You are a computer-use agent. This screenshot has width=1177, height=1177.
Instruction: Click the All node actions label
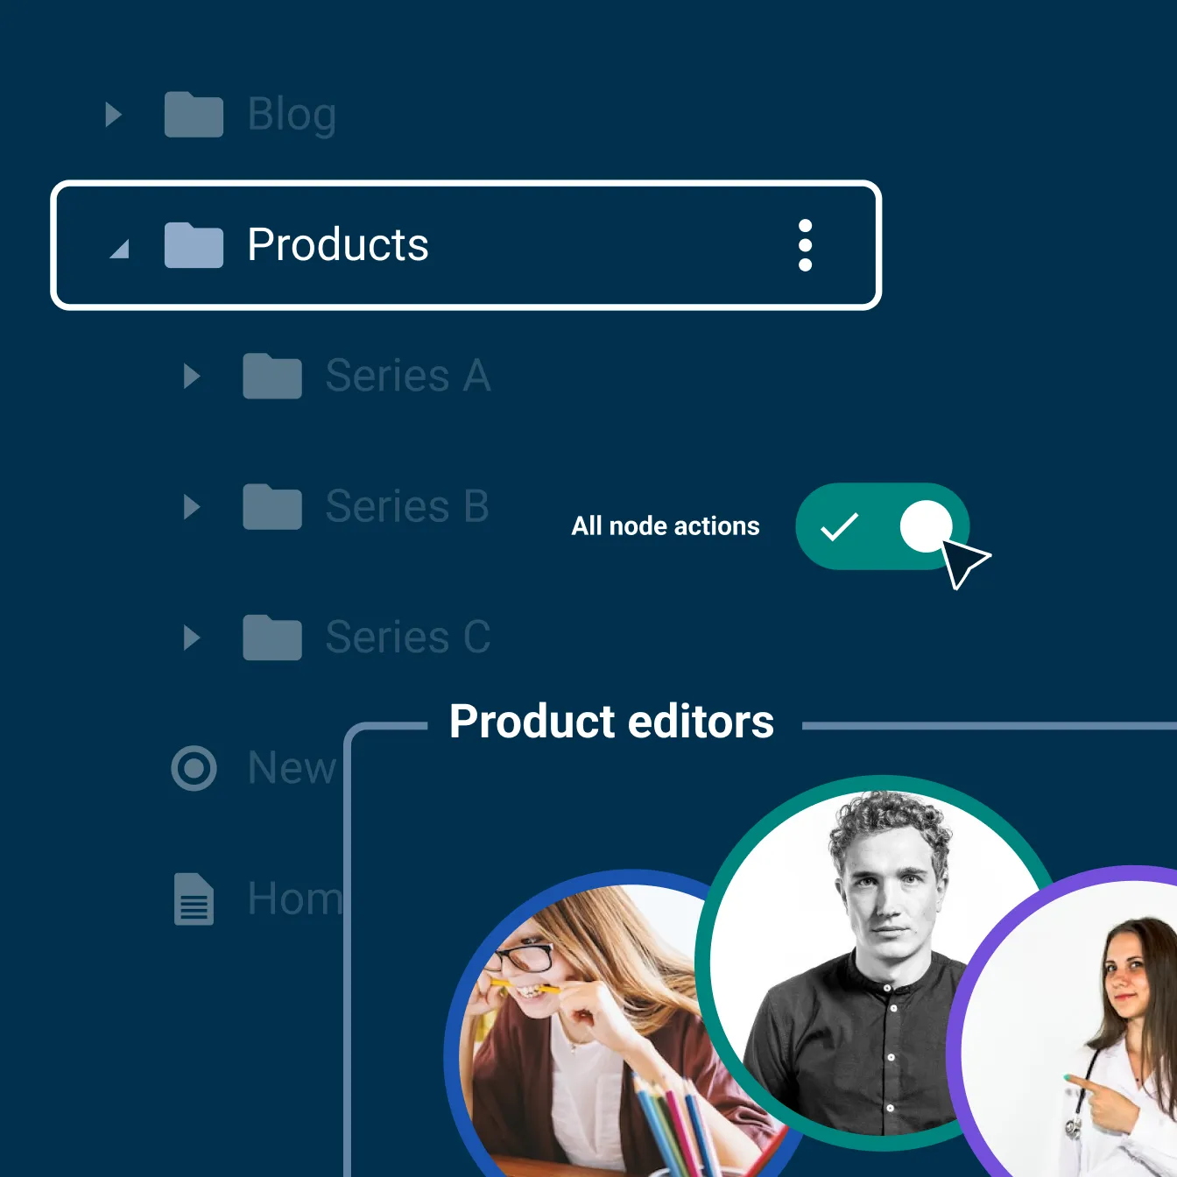click(666, 526)
